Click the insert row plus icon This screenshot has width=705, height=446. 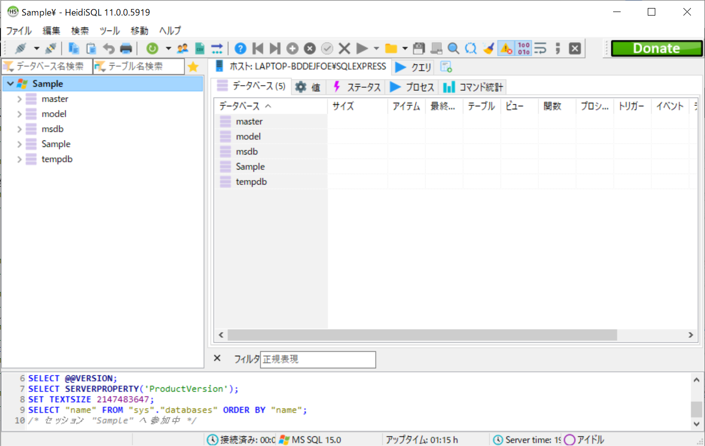(x=292, y=48)
